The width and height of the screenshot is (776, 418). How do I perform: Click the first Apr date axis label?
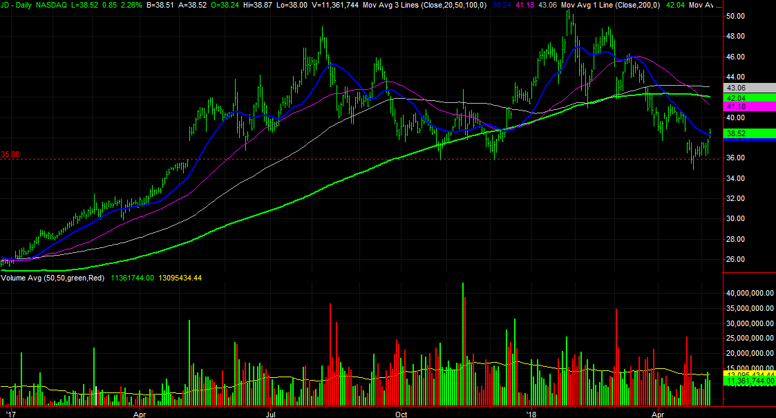click(140, 414)
